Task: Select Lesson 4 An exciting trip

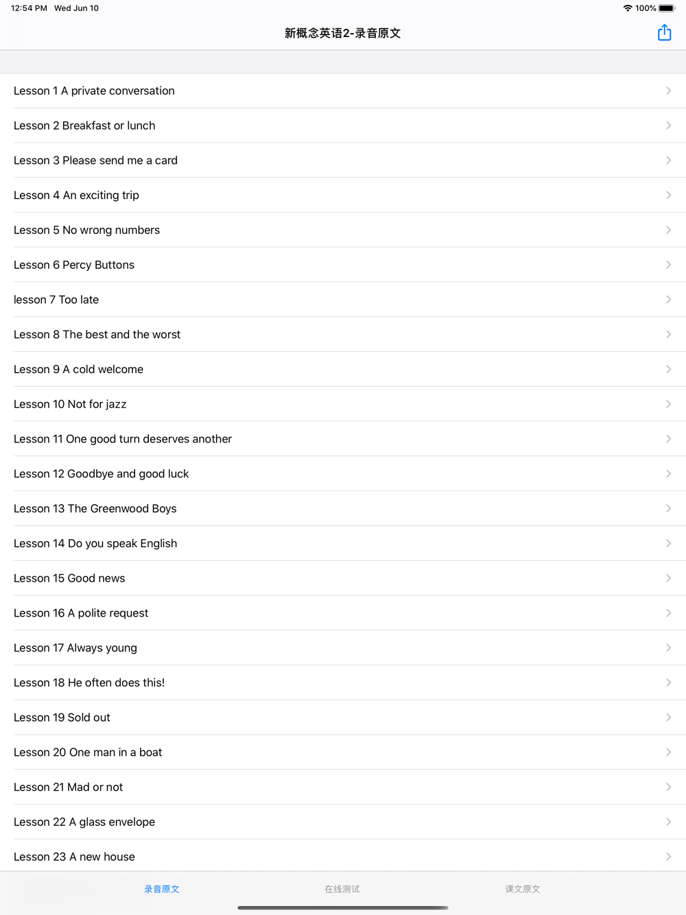Action: pos(343,195)
